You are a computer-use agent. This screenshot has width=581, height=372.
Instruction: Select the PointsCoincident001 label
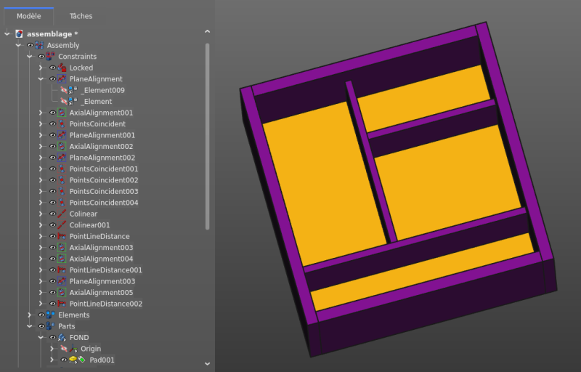[x=104, y=169]
